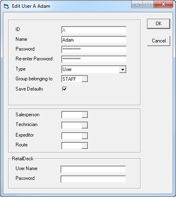The width and height of the screenshot is (176, 197).
Task: Click the ID field
Action: click(x=94, y=30)
